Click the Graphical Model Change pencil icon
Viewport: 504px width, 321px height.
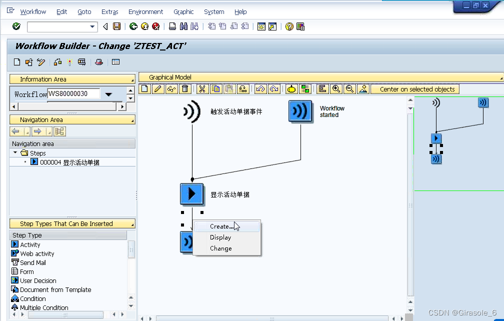(x=157, y=89)
